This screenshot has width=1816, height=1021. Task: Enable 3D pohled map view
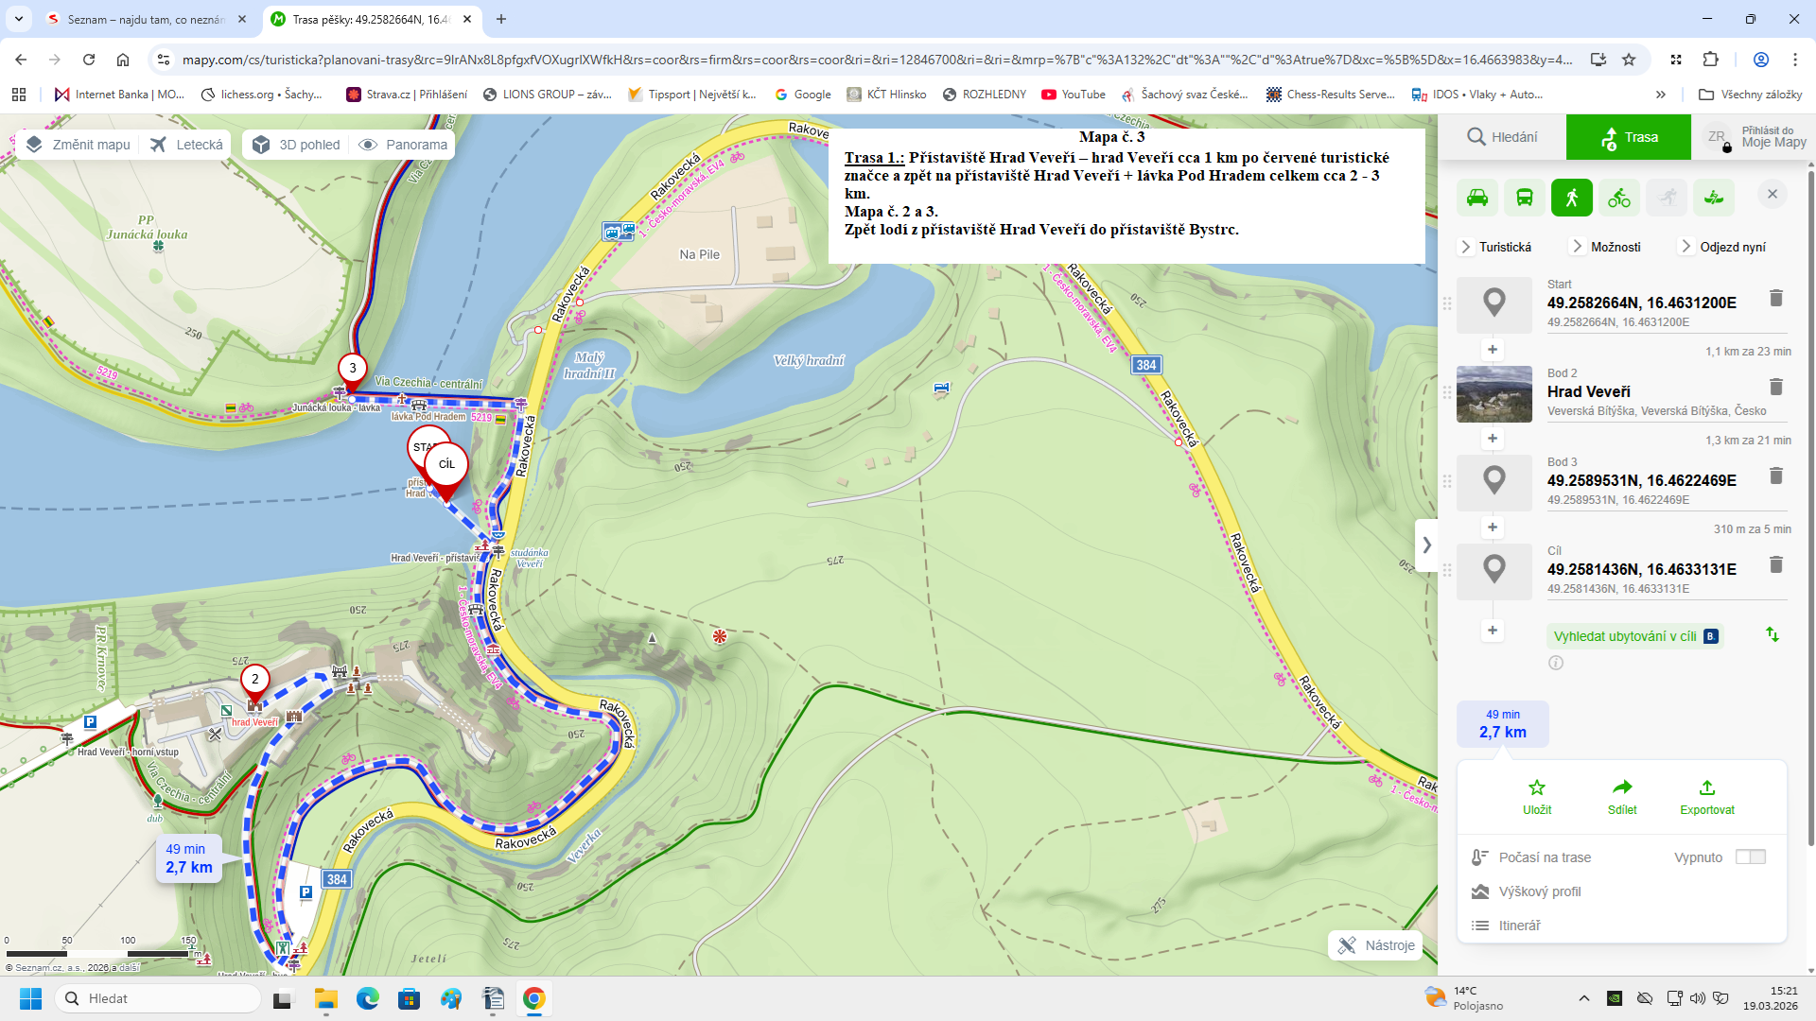click(297, 145)
